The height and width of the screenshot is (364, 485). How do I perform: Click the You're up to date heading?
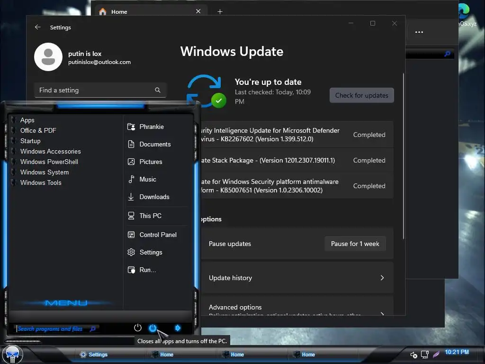(x=268, y=82)
